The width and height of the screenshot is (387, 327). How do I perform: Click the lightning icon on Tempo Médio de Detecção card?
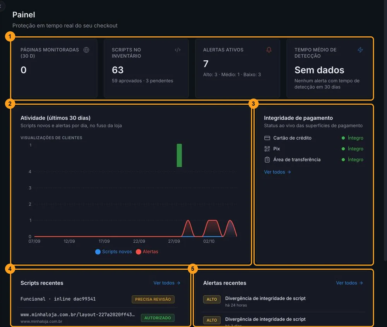click(x=360, y=50)
